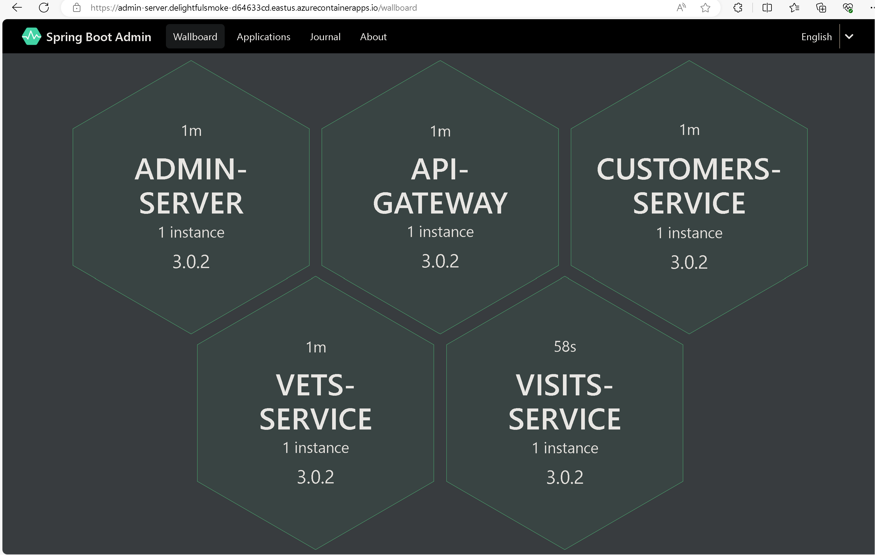
Task: Navigate to Applications tab
Action: coord(263,36)
